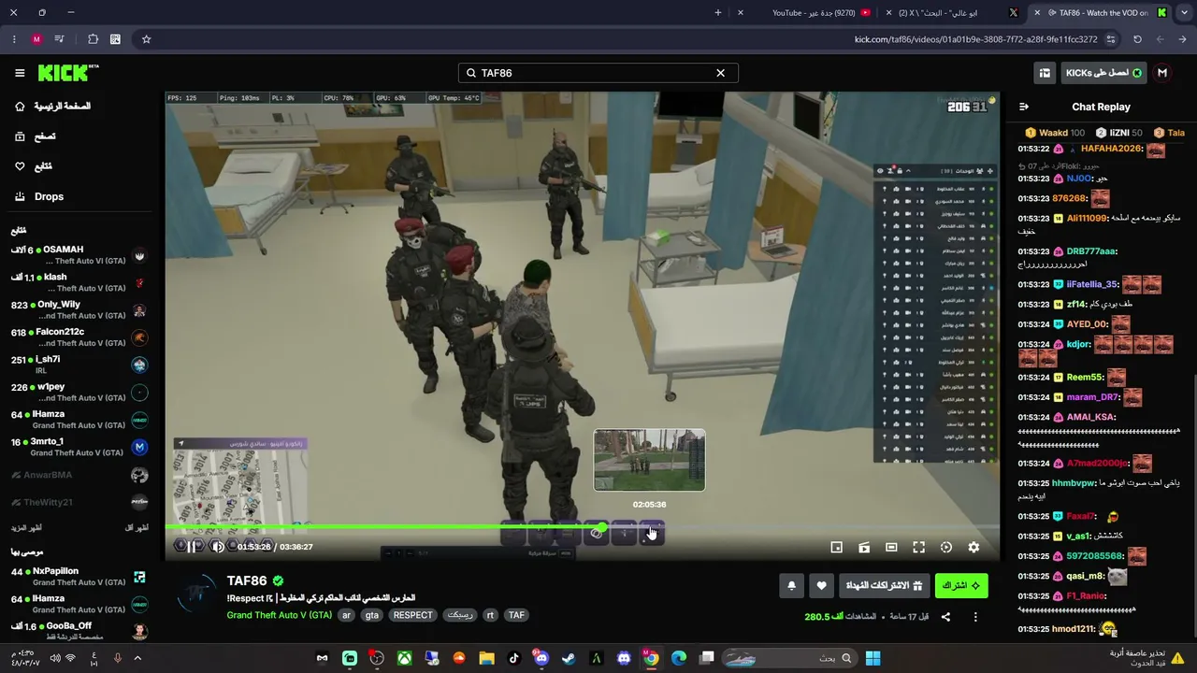Open the Drops page in sidebar
The height and width of the screenshot is (673, 1197).
[39, 196]
